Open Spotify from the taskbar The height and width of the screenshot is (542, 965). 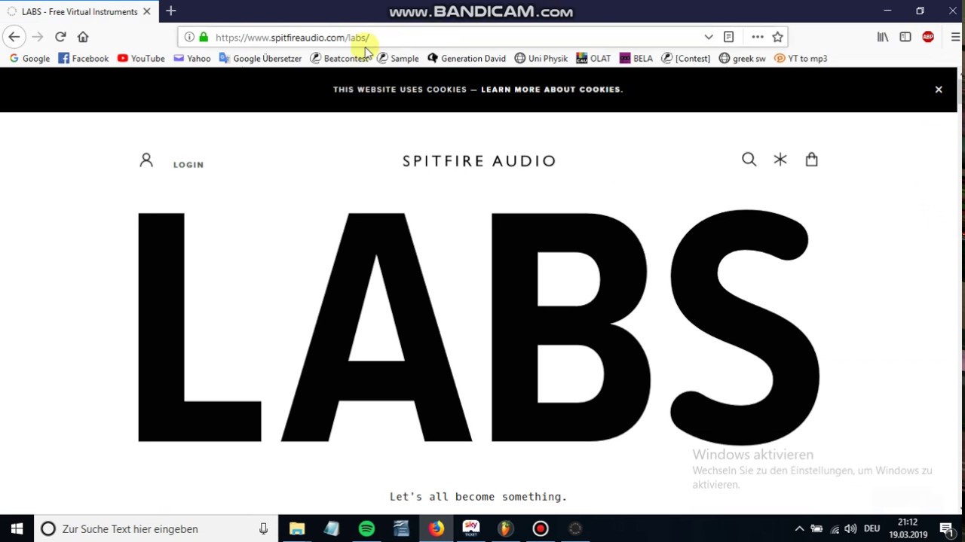pyautogui.click(x=366, y=528)
